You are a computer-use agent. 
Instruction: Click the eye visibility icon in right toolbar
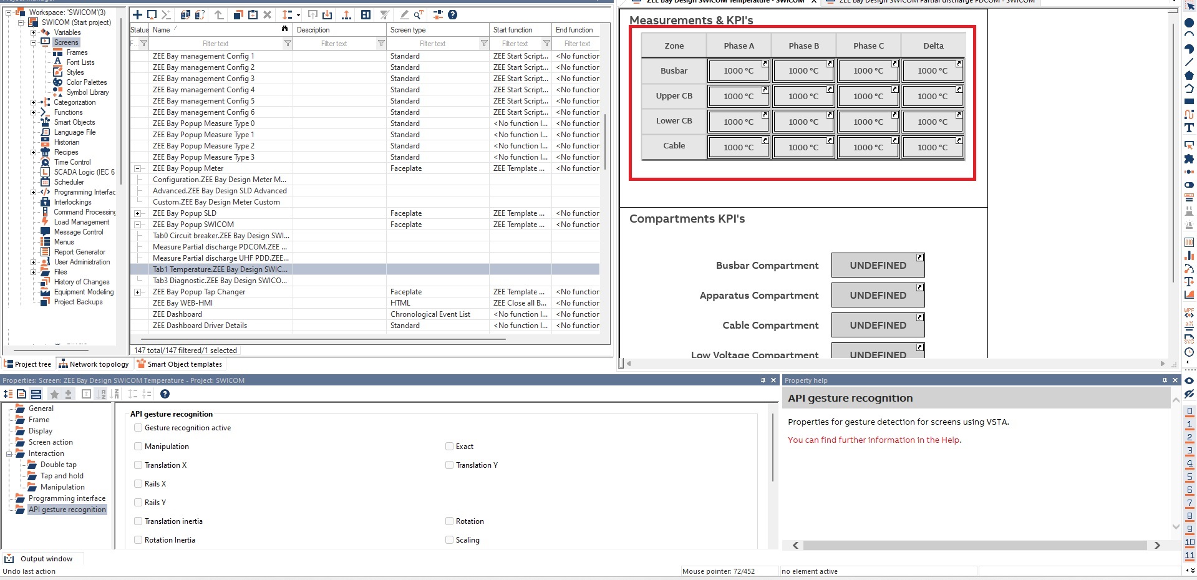pos(1189,380)
